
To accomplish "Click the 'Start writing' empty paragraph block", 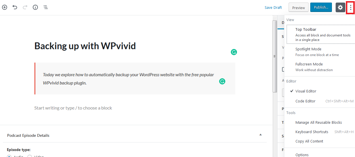I will click(73, 108).
